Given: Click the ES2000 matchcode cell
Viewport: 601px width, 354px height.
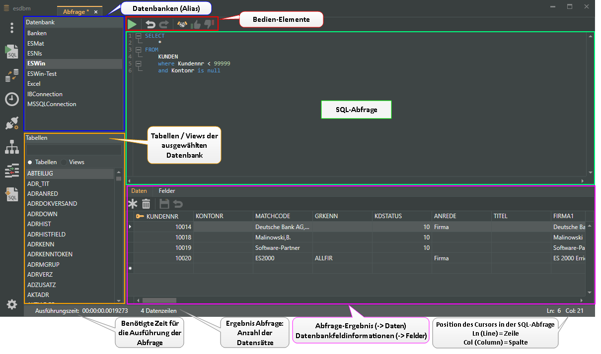Looking at the screenshot, I should click(x=283, y=258).
